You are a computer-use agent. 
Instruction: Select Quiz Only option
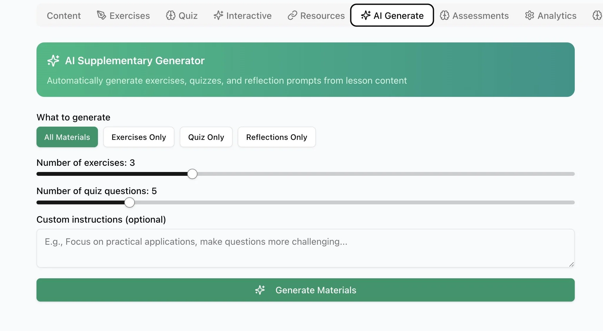pos(206,137)
